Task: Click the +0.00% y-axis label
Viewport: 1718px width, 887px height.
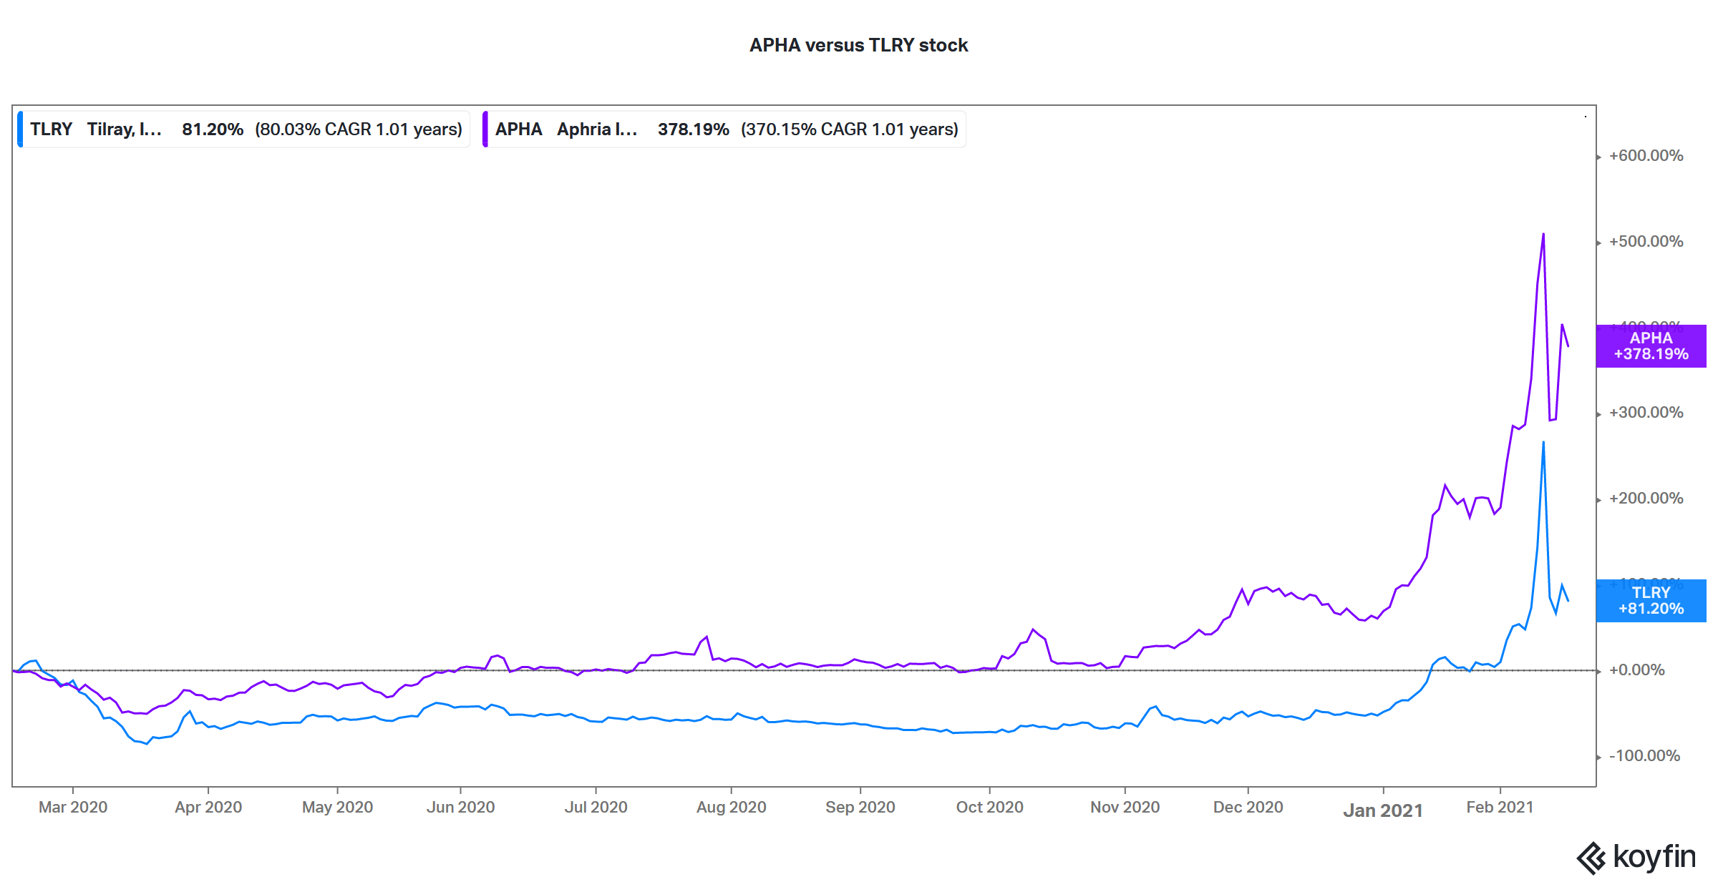Action: coord(1636,670)
